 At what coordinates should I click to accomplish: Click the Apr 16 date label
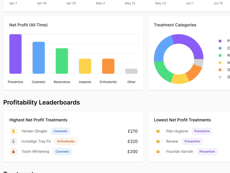(42, 3)
